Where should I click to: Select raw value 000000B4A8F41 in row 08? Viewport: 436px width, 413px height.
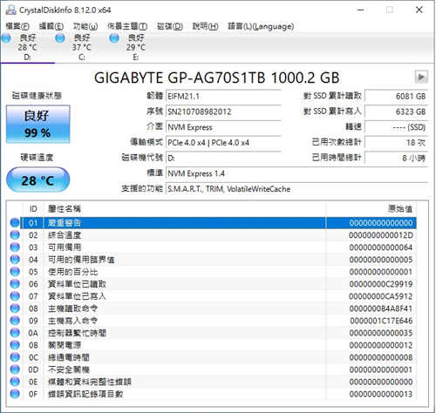pos(381,308)
